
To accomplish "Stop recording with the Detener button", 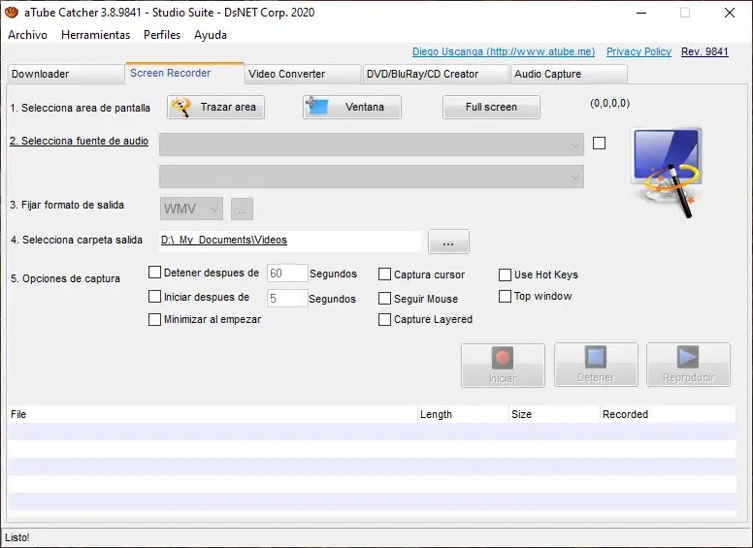I will tap(596, 365).
